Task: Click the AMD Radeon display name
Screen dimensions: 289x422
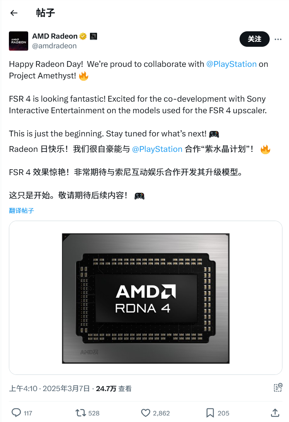Action: [55, 36]
